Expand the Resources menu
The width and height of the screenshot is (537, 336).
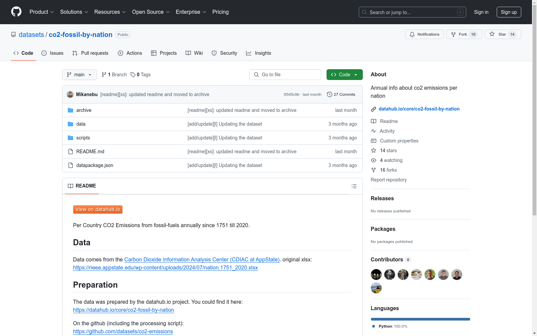click(x=110, y=12)
